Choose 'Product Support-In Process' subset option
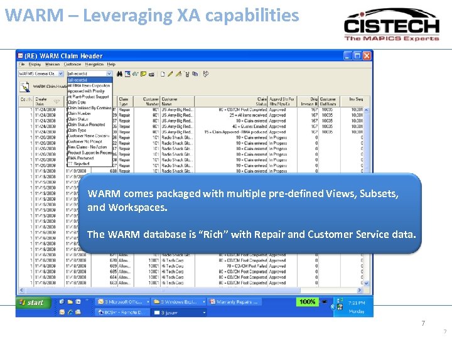The height and width of the screenshot is (339, 452). [x=90, y=153]
